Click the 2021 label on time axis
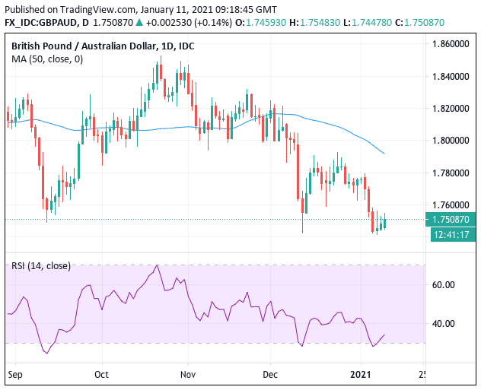Screen dimensions: 481x390 coord(359,375)
